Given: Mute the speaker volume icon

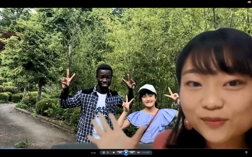Looking at the screenshot, I should tap(138, 153).
